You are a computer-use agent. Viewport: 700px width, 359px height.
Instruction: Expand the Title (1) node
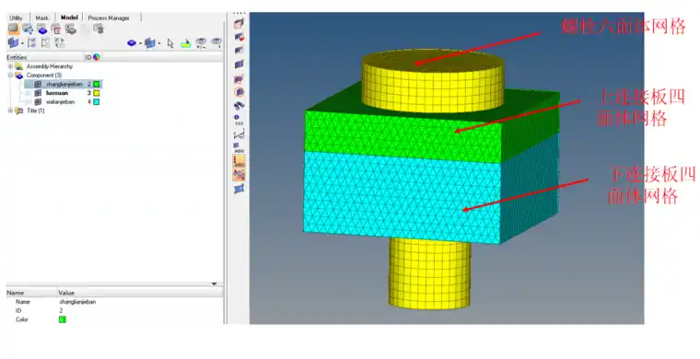10,110
